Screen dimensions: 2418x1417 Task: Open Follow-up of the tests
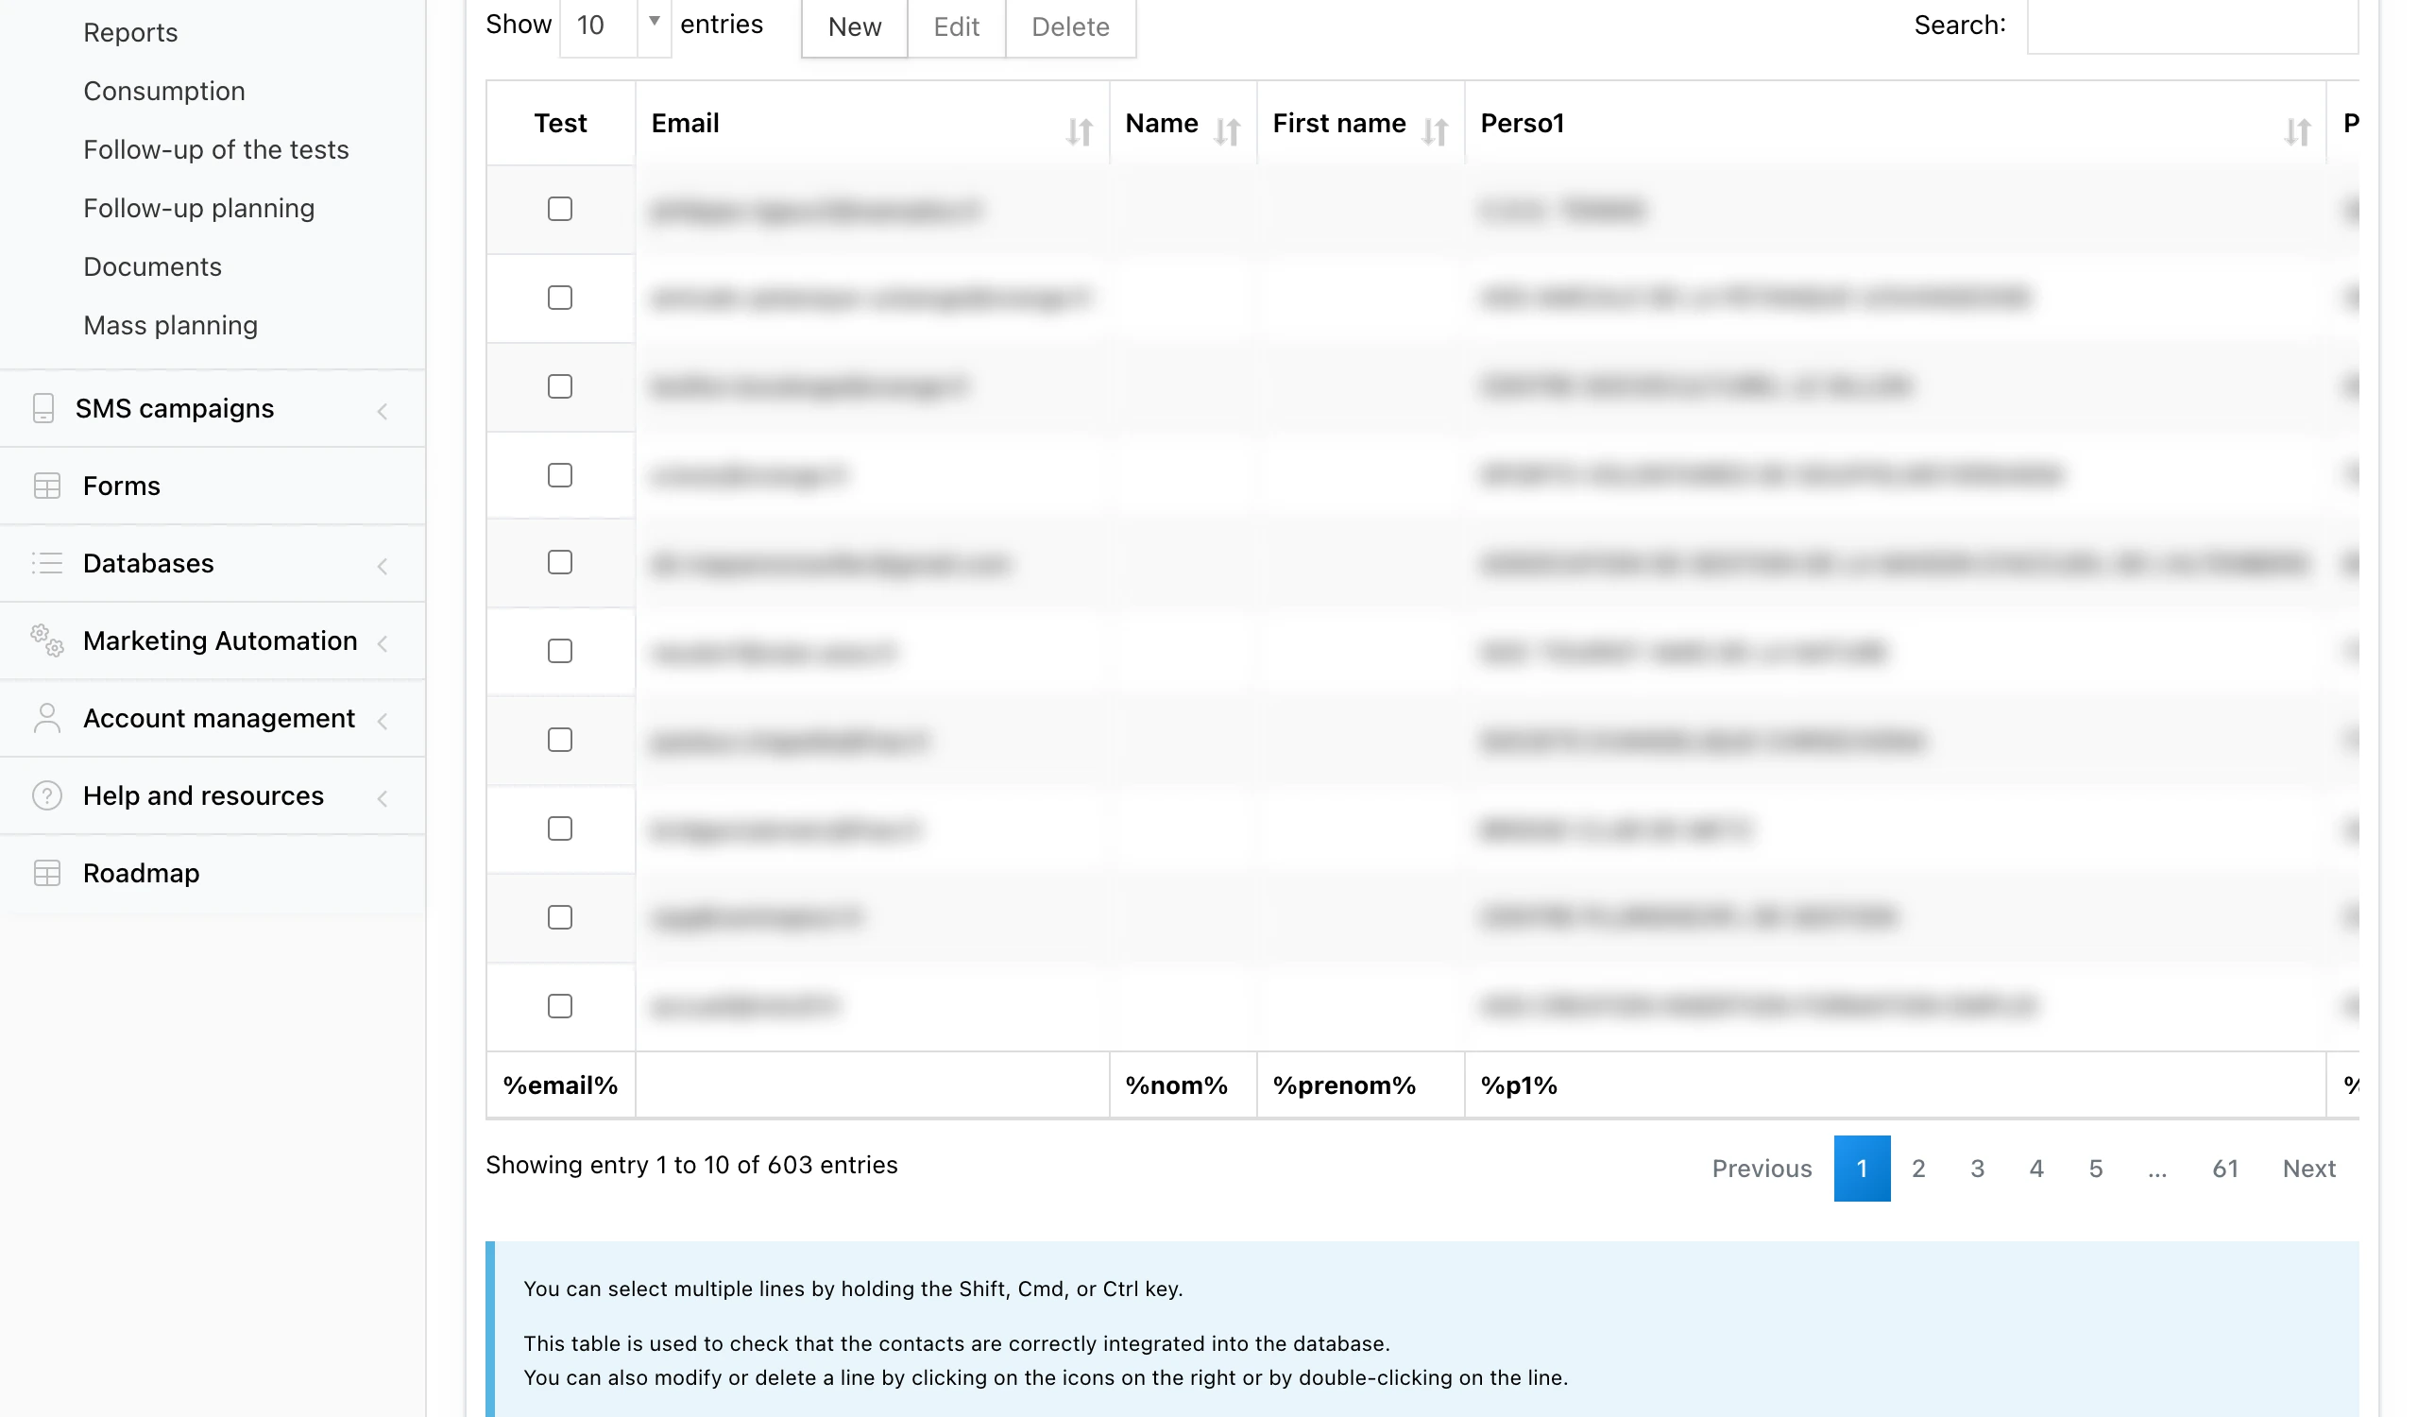coord(216,148)
